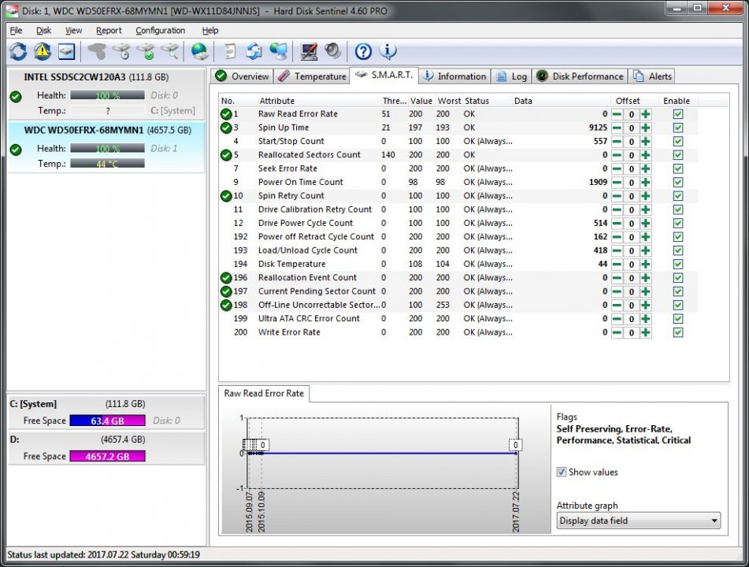Toggle Enable checkbox for Disk Temperature

point(678,264)
